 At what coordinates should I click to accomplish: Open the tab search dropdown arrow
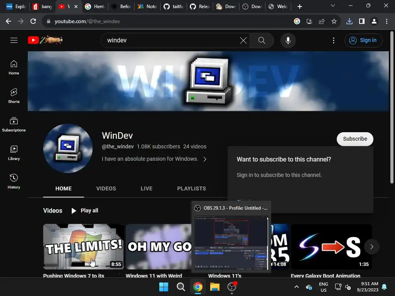333,5
